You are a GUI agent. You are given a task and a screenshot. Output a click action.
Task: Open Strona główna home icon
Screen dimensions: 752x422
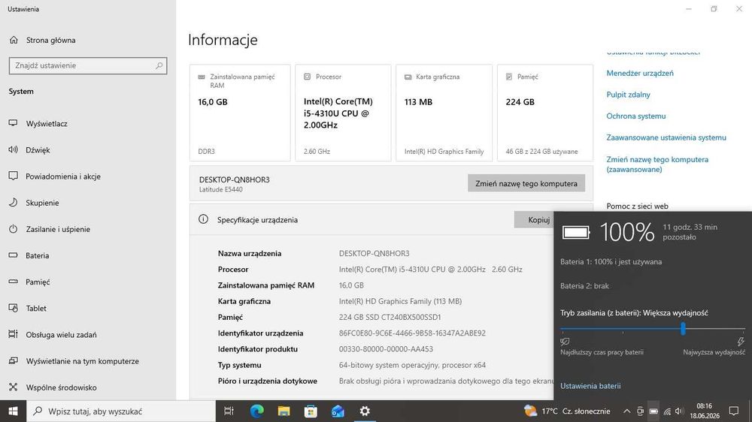(x=14, y=41)
